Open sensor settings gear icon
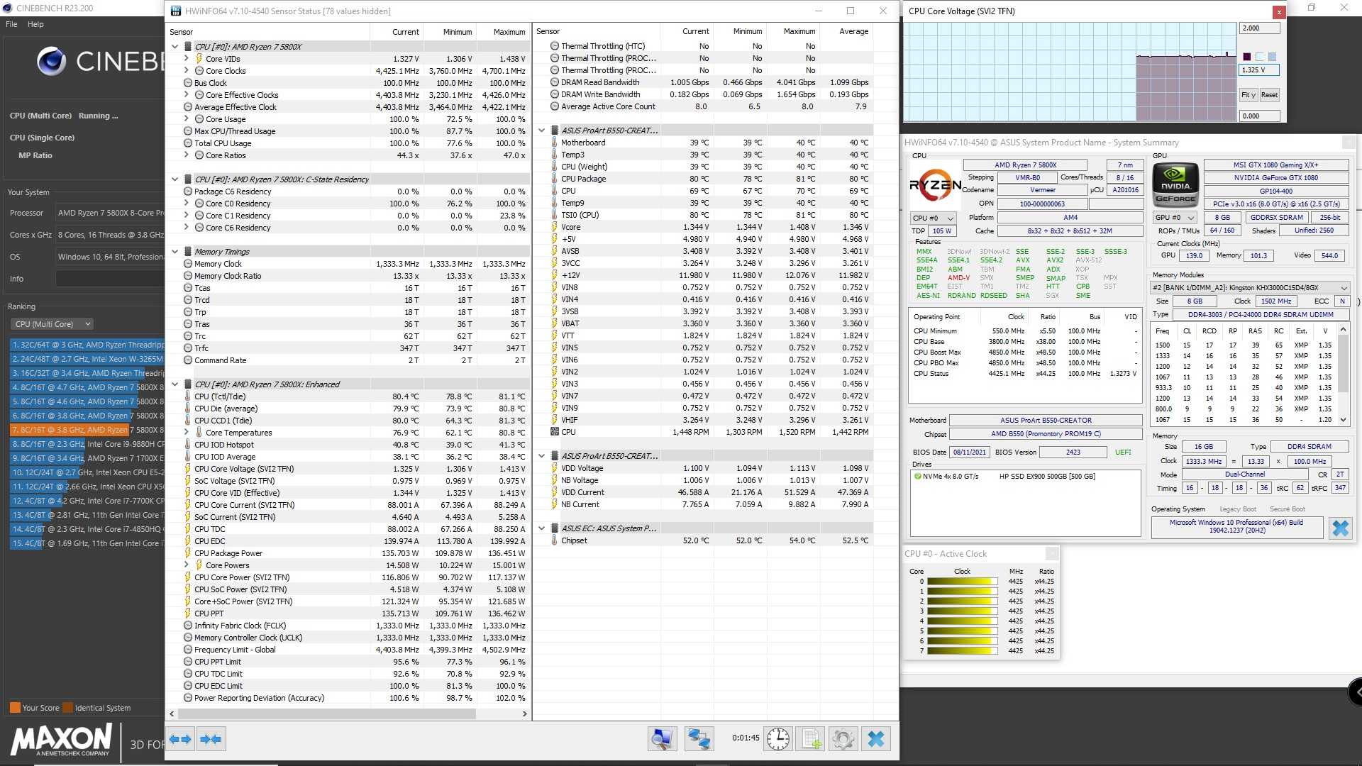Screen dimensions: 1362x766 pos(843,739)
